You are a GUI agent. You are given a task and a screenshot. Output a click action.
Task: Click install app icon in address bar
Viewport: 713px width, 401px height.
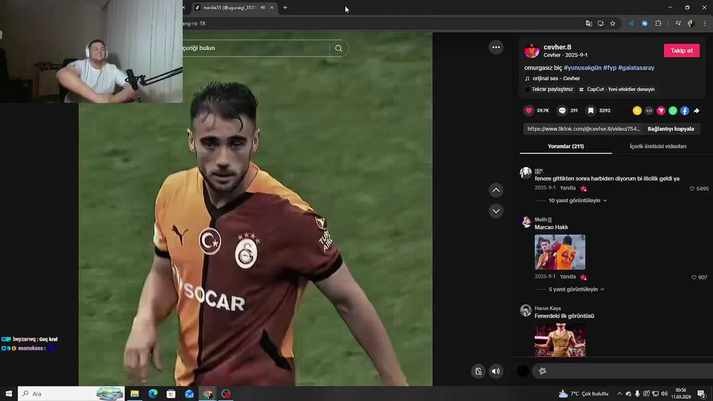[x=600, y=23]
